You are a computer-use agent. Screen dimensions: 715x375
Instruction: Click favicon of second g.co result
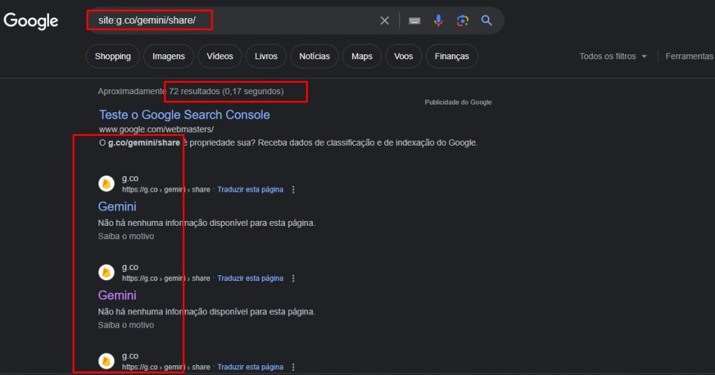pos(106,272)
